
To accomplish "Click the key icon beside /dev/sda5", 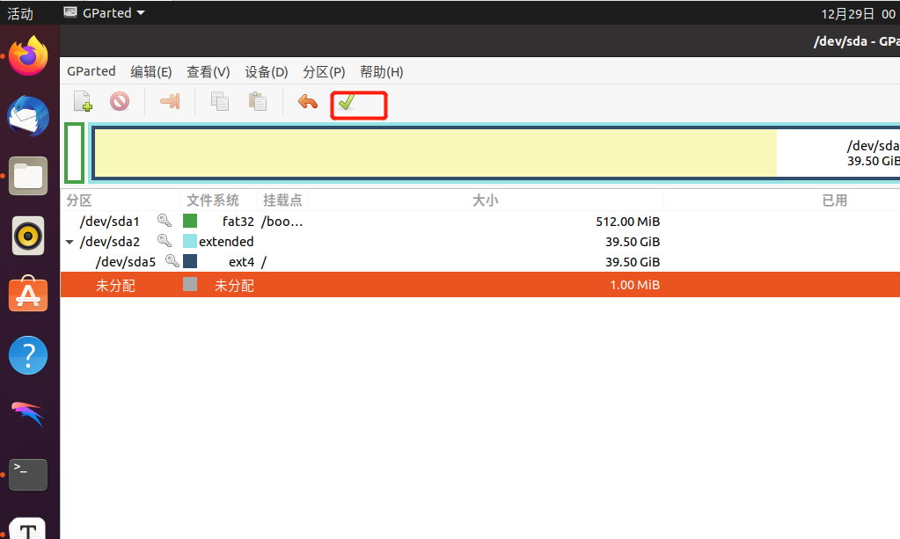I will 172,261.
